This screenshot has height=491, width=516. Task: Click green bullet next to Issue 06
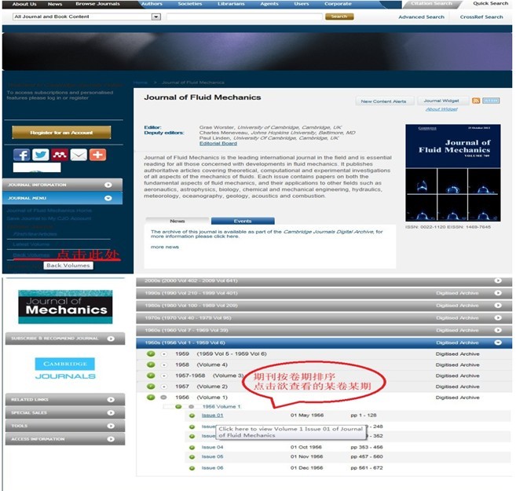pos(192,468)
